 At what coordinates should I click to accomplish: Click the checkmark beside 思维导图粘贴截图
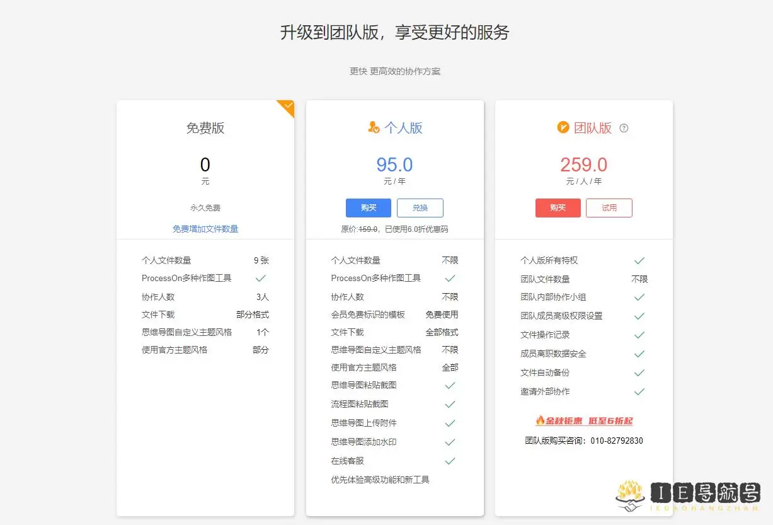coord(450,385)
